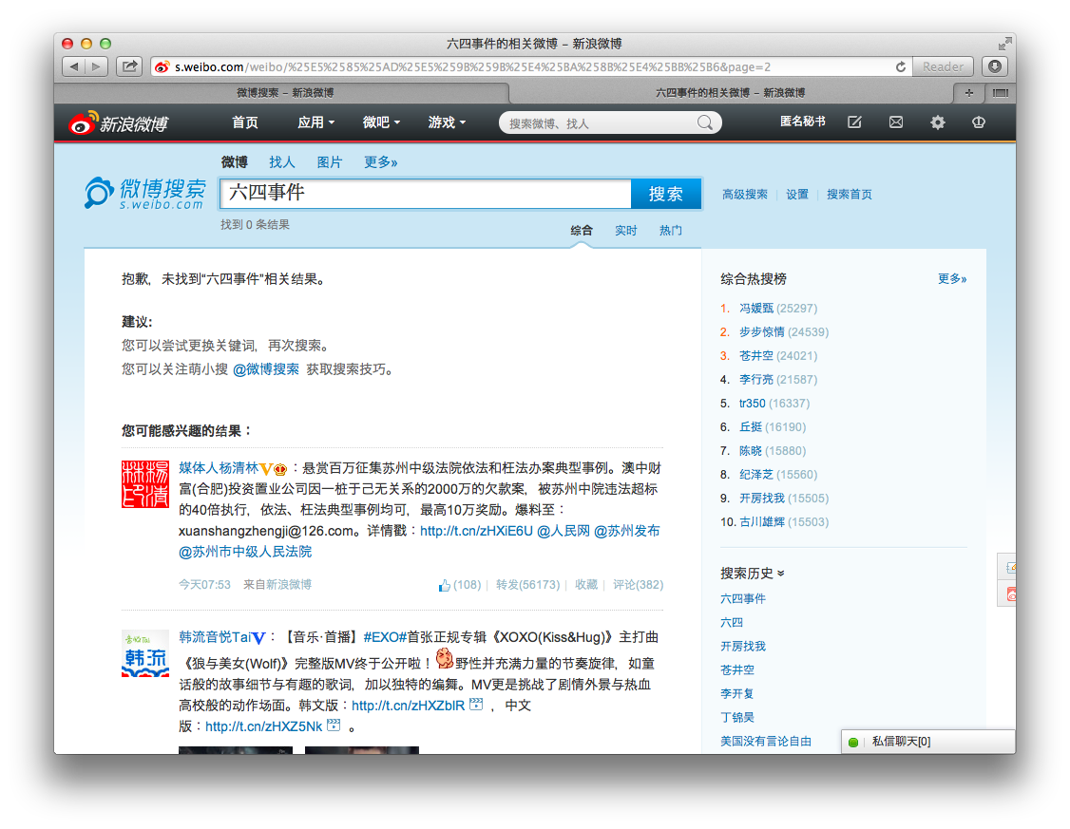Viewport: 1070px width, 829px height.
Task: Click #EXO# hashtag link
Action: (385, 637)
